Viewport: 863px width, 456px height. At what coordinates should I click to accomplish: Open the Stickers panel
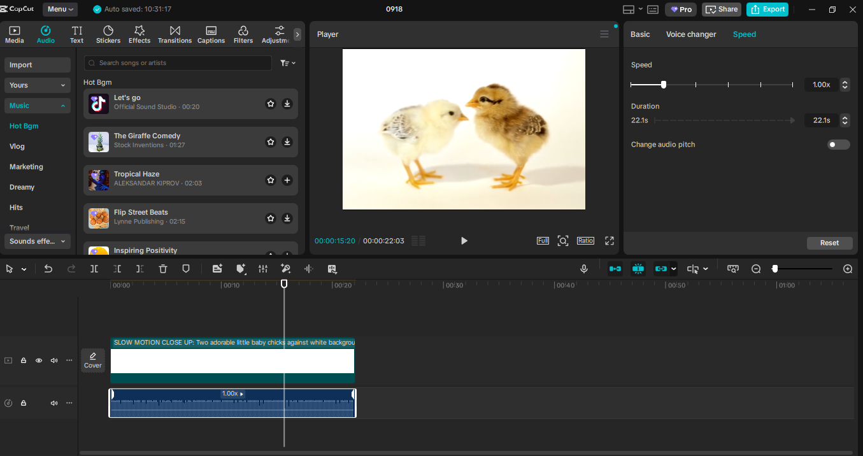point(108,34)
